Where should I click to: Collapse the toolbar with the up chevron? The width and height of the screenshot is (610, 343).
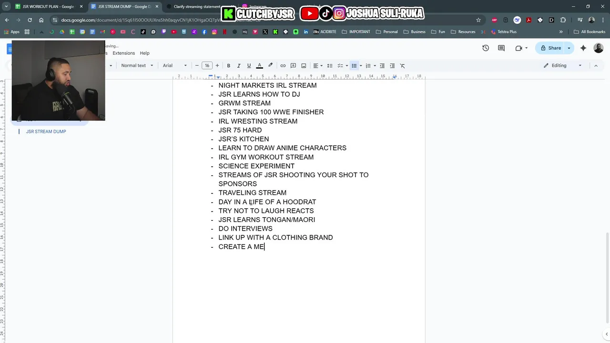[x=596, y=66]
